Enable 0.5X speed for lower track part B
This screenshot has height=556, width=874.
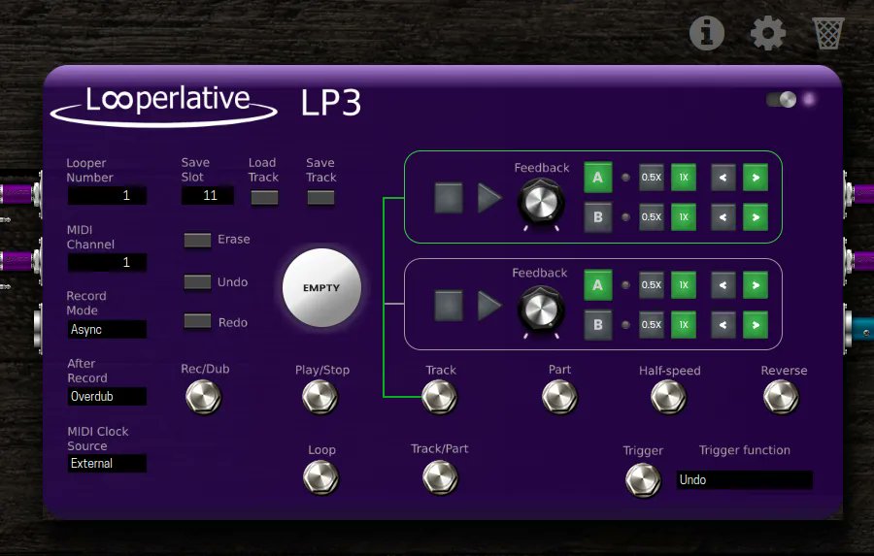[x=651, y=324]
